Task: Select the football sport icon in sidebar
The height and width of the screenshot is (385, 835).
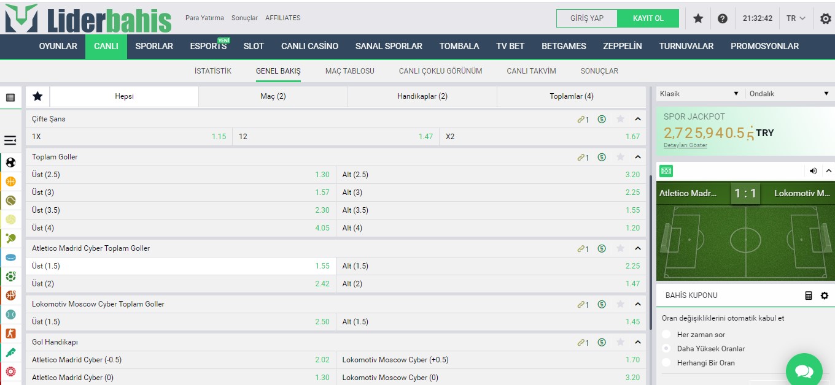Action: pyautogui.click(x=10, y=162)
